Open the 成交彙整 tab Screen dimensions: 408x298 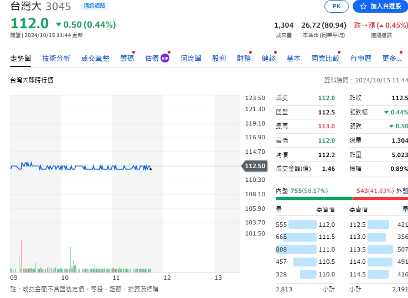(x=95, y=58)
